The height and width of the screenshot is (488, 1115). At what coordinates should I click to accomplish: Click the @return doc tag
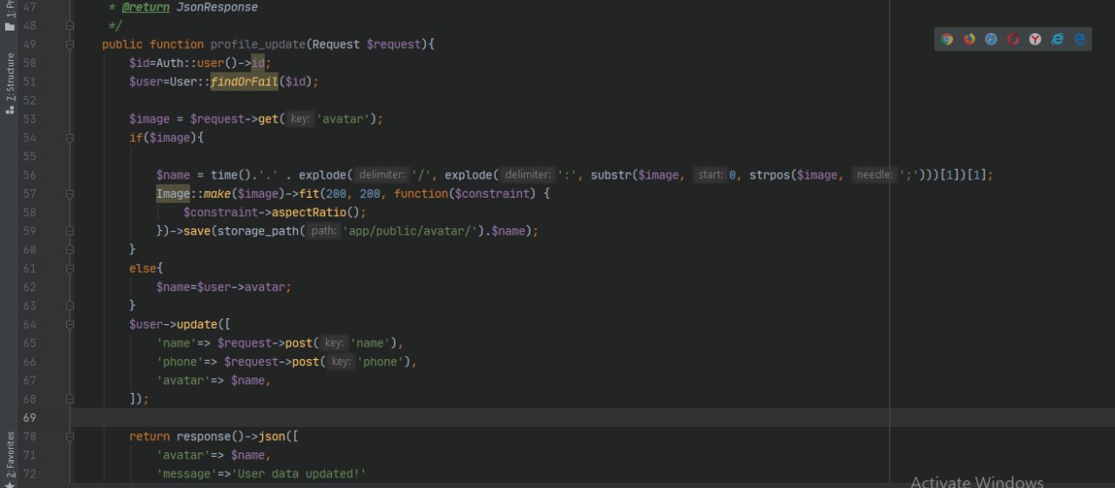[145, 7]
